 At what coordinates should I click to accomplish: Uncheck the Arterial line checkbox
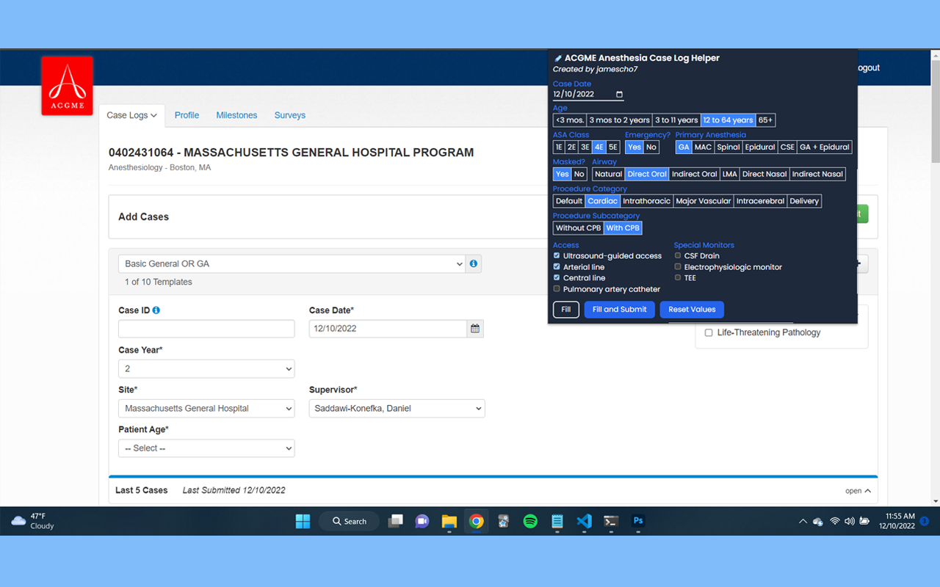click(x=557, y=267)
